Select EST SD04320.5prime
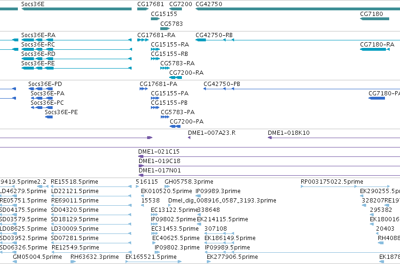 point(91,215)
